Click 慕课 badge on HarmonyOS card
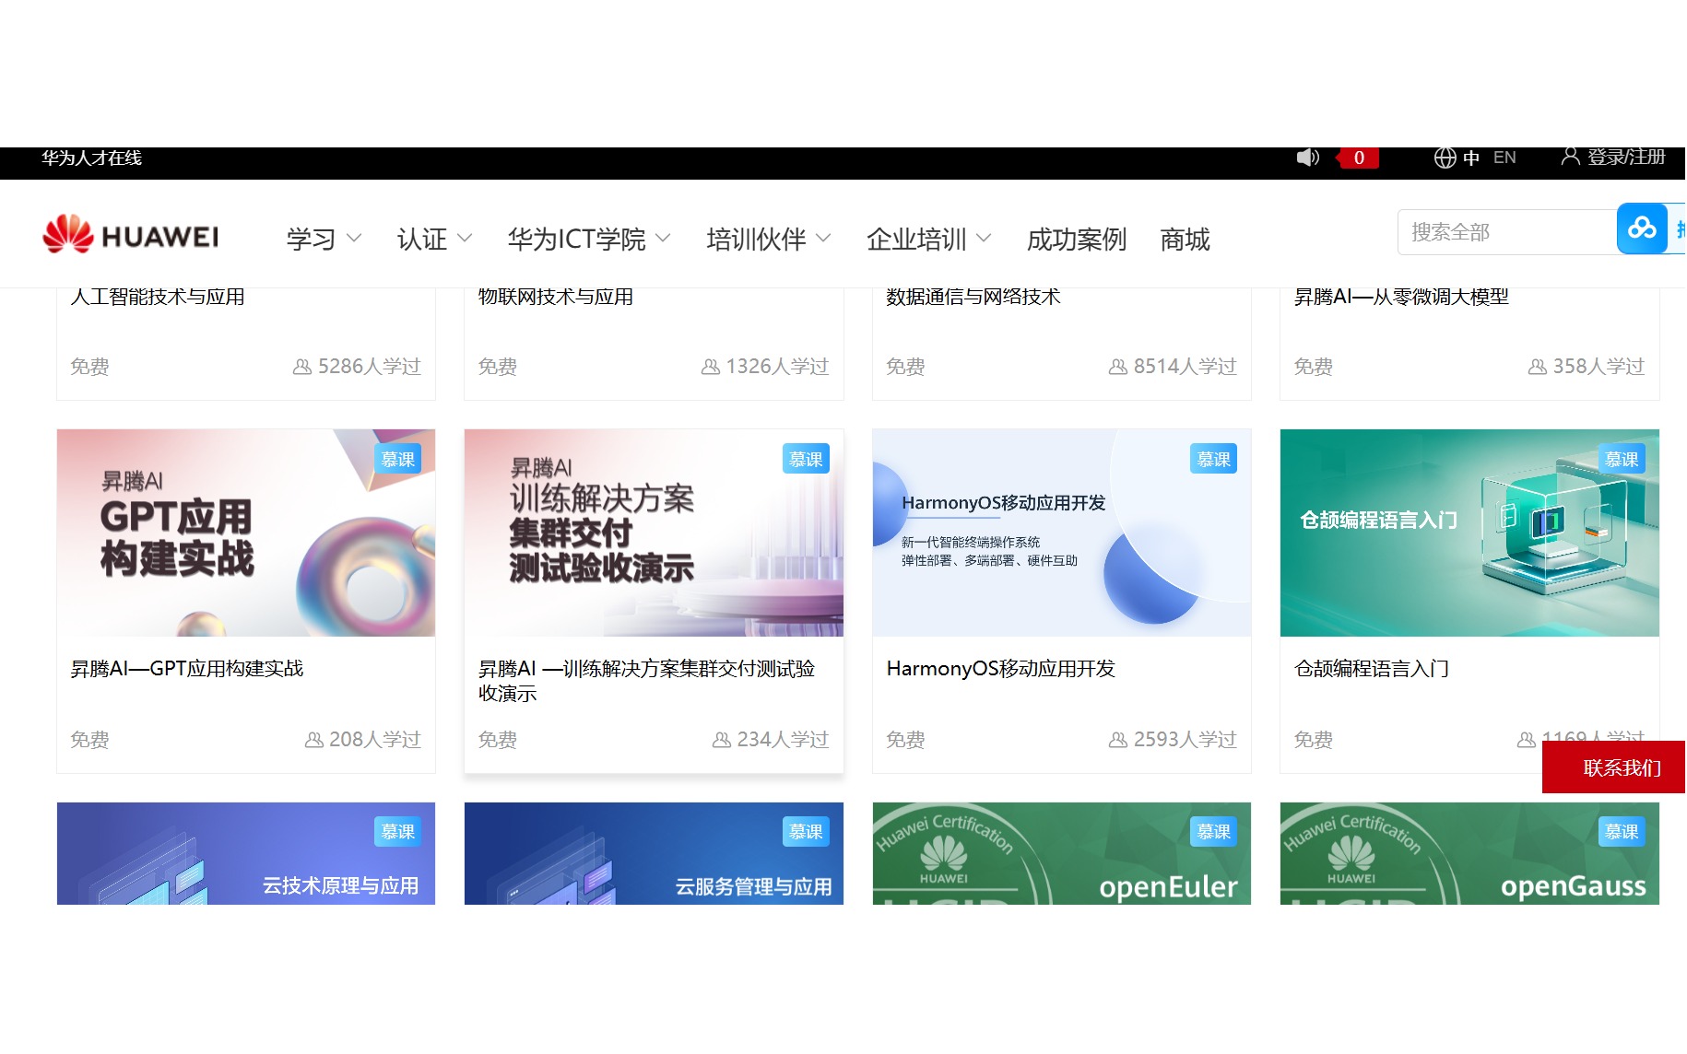Screen dimensions: 1687x1054 pos(1213,459)
